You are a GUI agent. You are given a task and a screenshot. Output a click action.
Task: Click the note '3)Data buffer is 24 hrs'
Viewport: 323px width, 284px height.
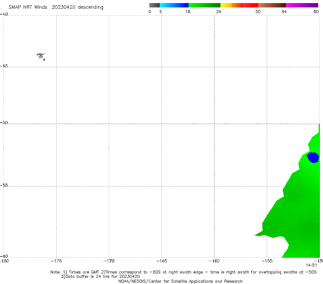coord(100,277)
